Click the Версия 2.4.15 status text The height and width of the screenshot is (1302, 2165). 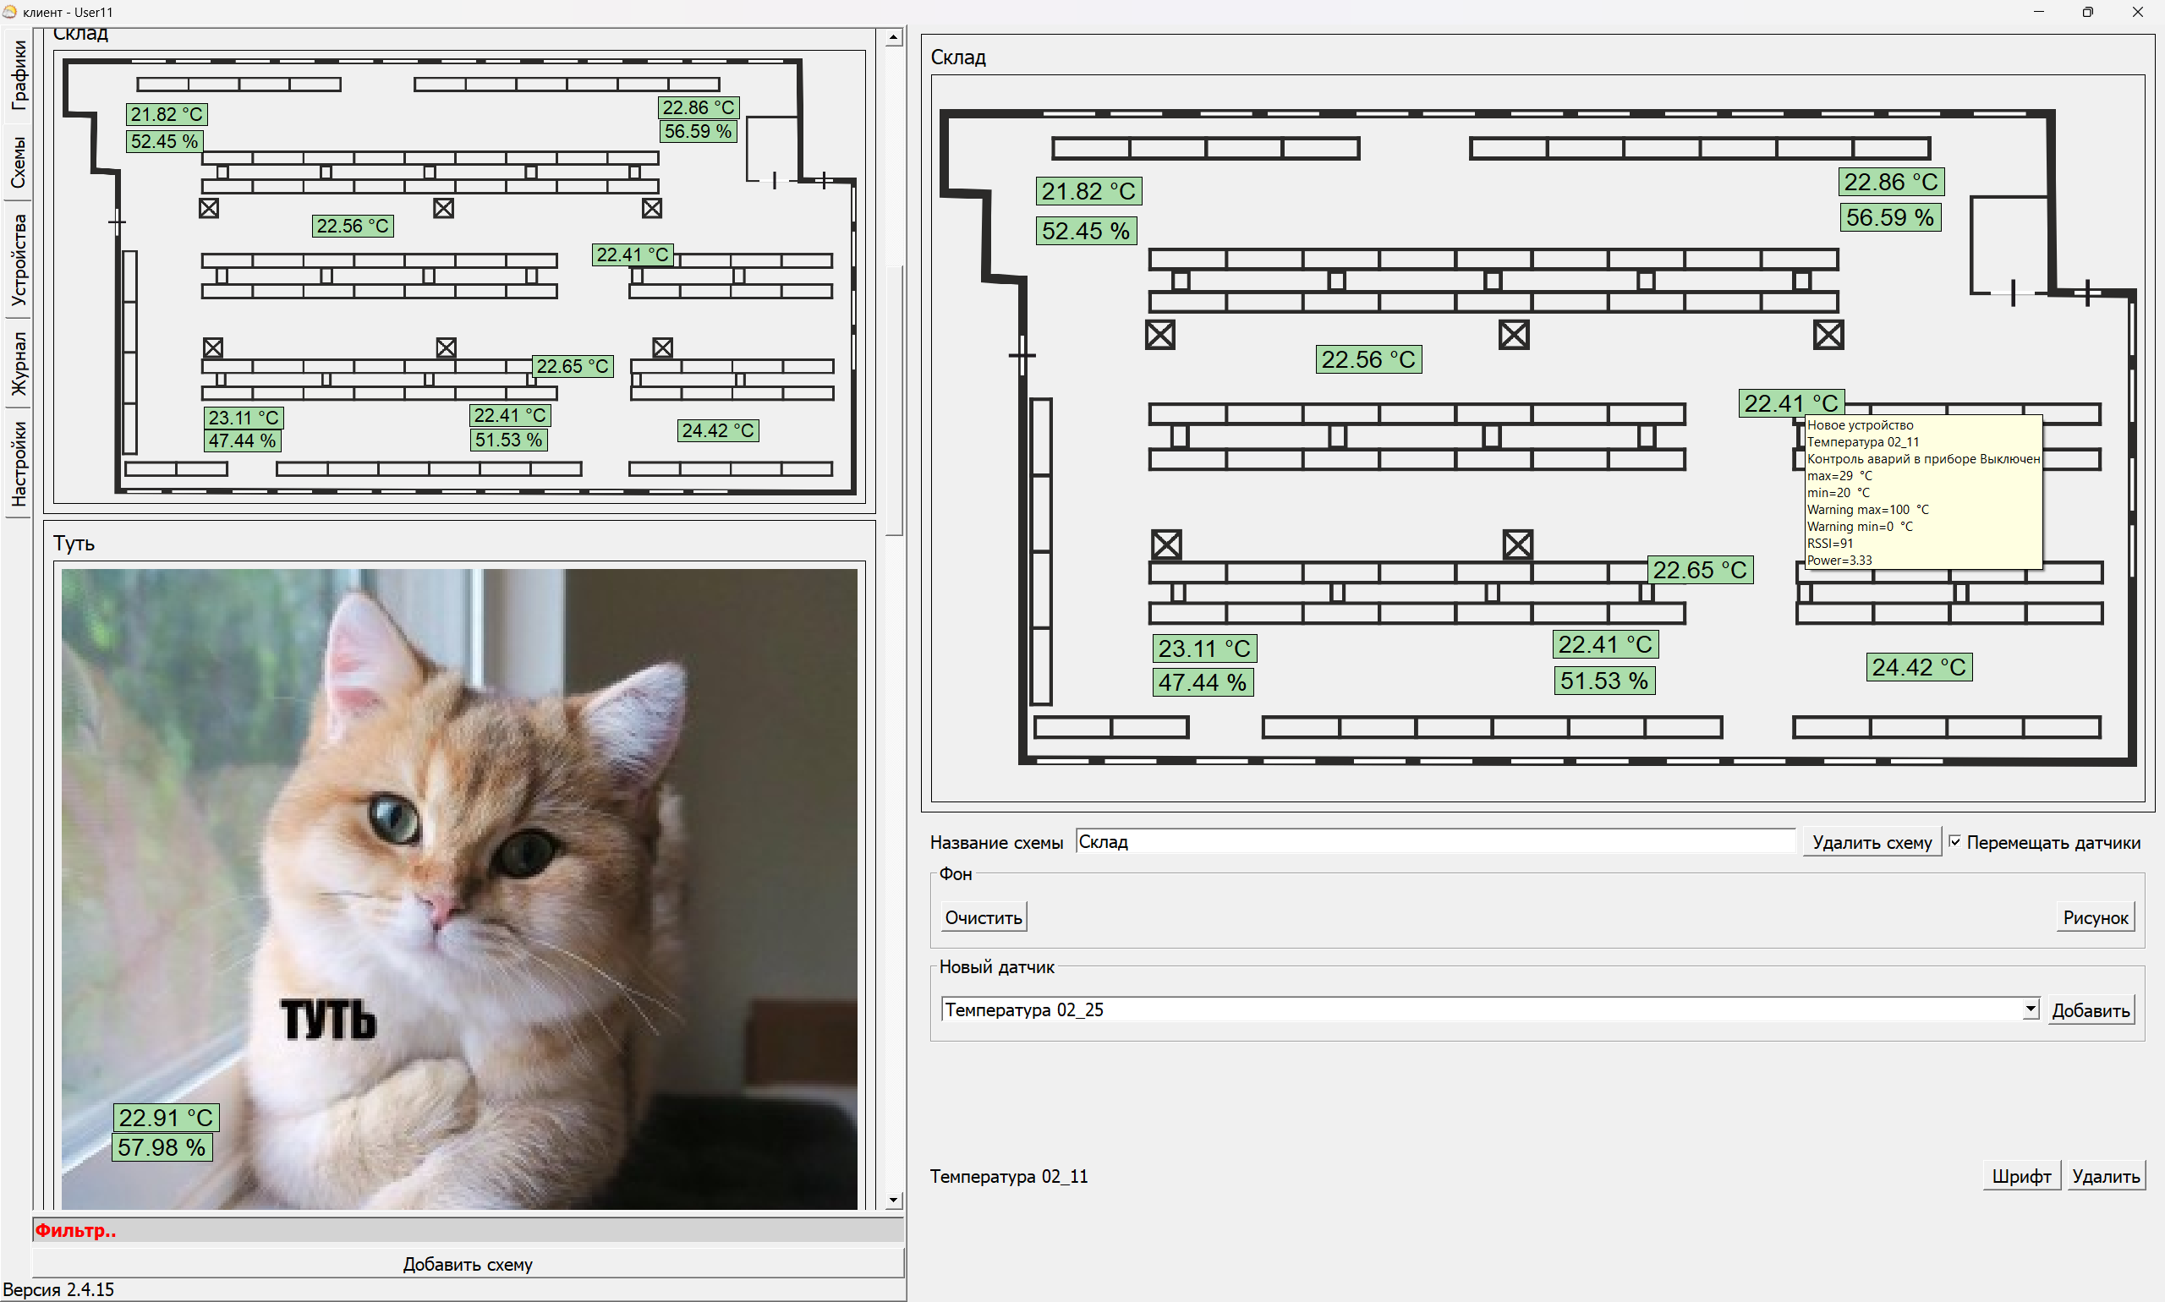[59, 1288]
